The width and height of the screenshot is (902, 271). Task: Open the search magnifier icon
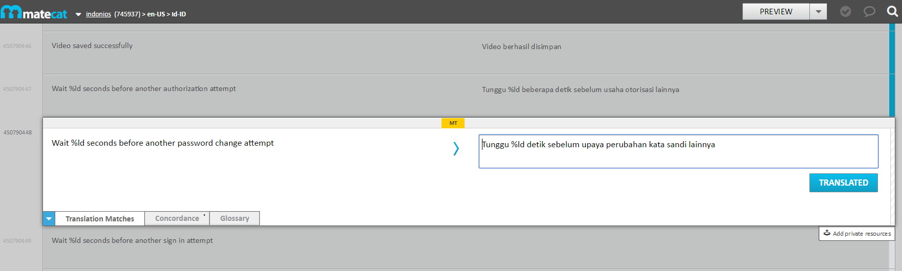pos(892,11)
